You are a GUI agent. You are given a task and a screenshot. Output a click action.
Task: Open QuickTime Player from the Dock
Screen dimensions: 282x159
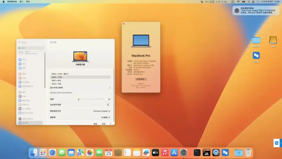[216, 153]
